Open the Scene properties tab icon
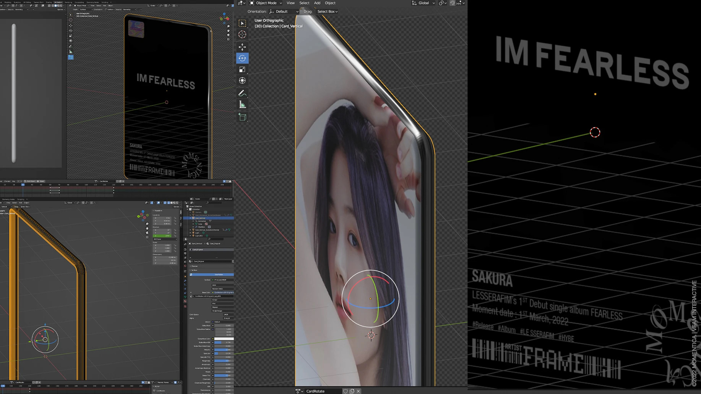 185,262
